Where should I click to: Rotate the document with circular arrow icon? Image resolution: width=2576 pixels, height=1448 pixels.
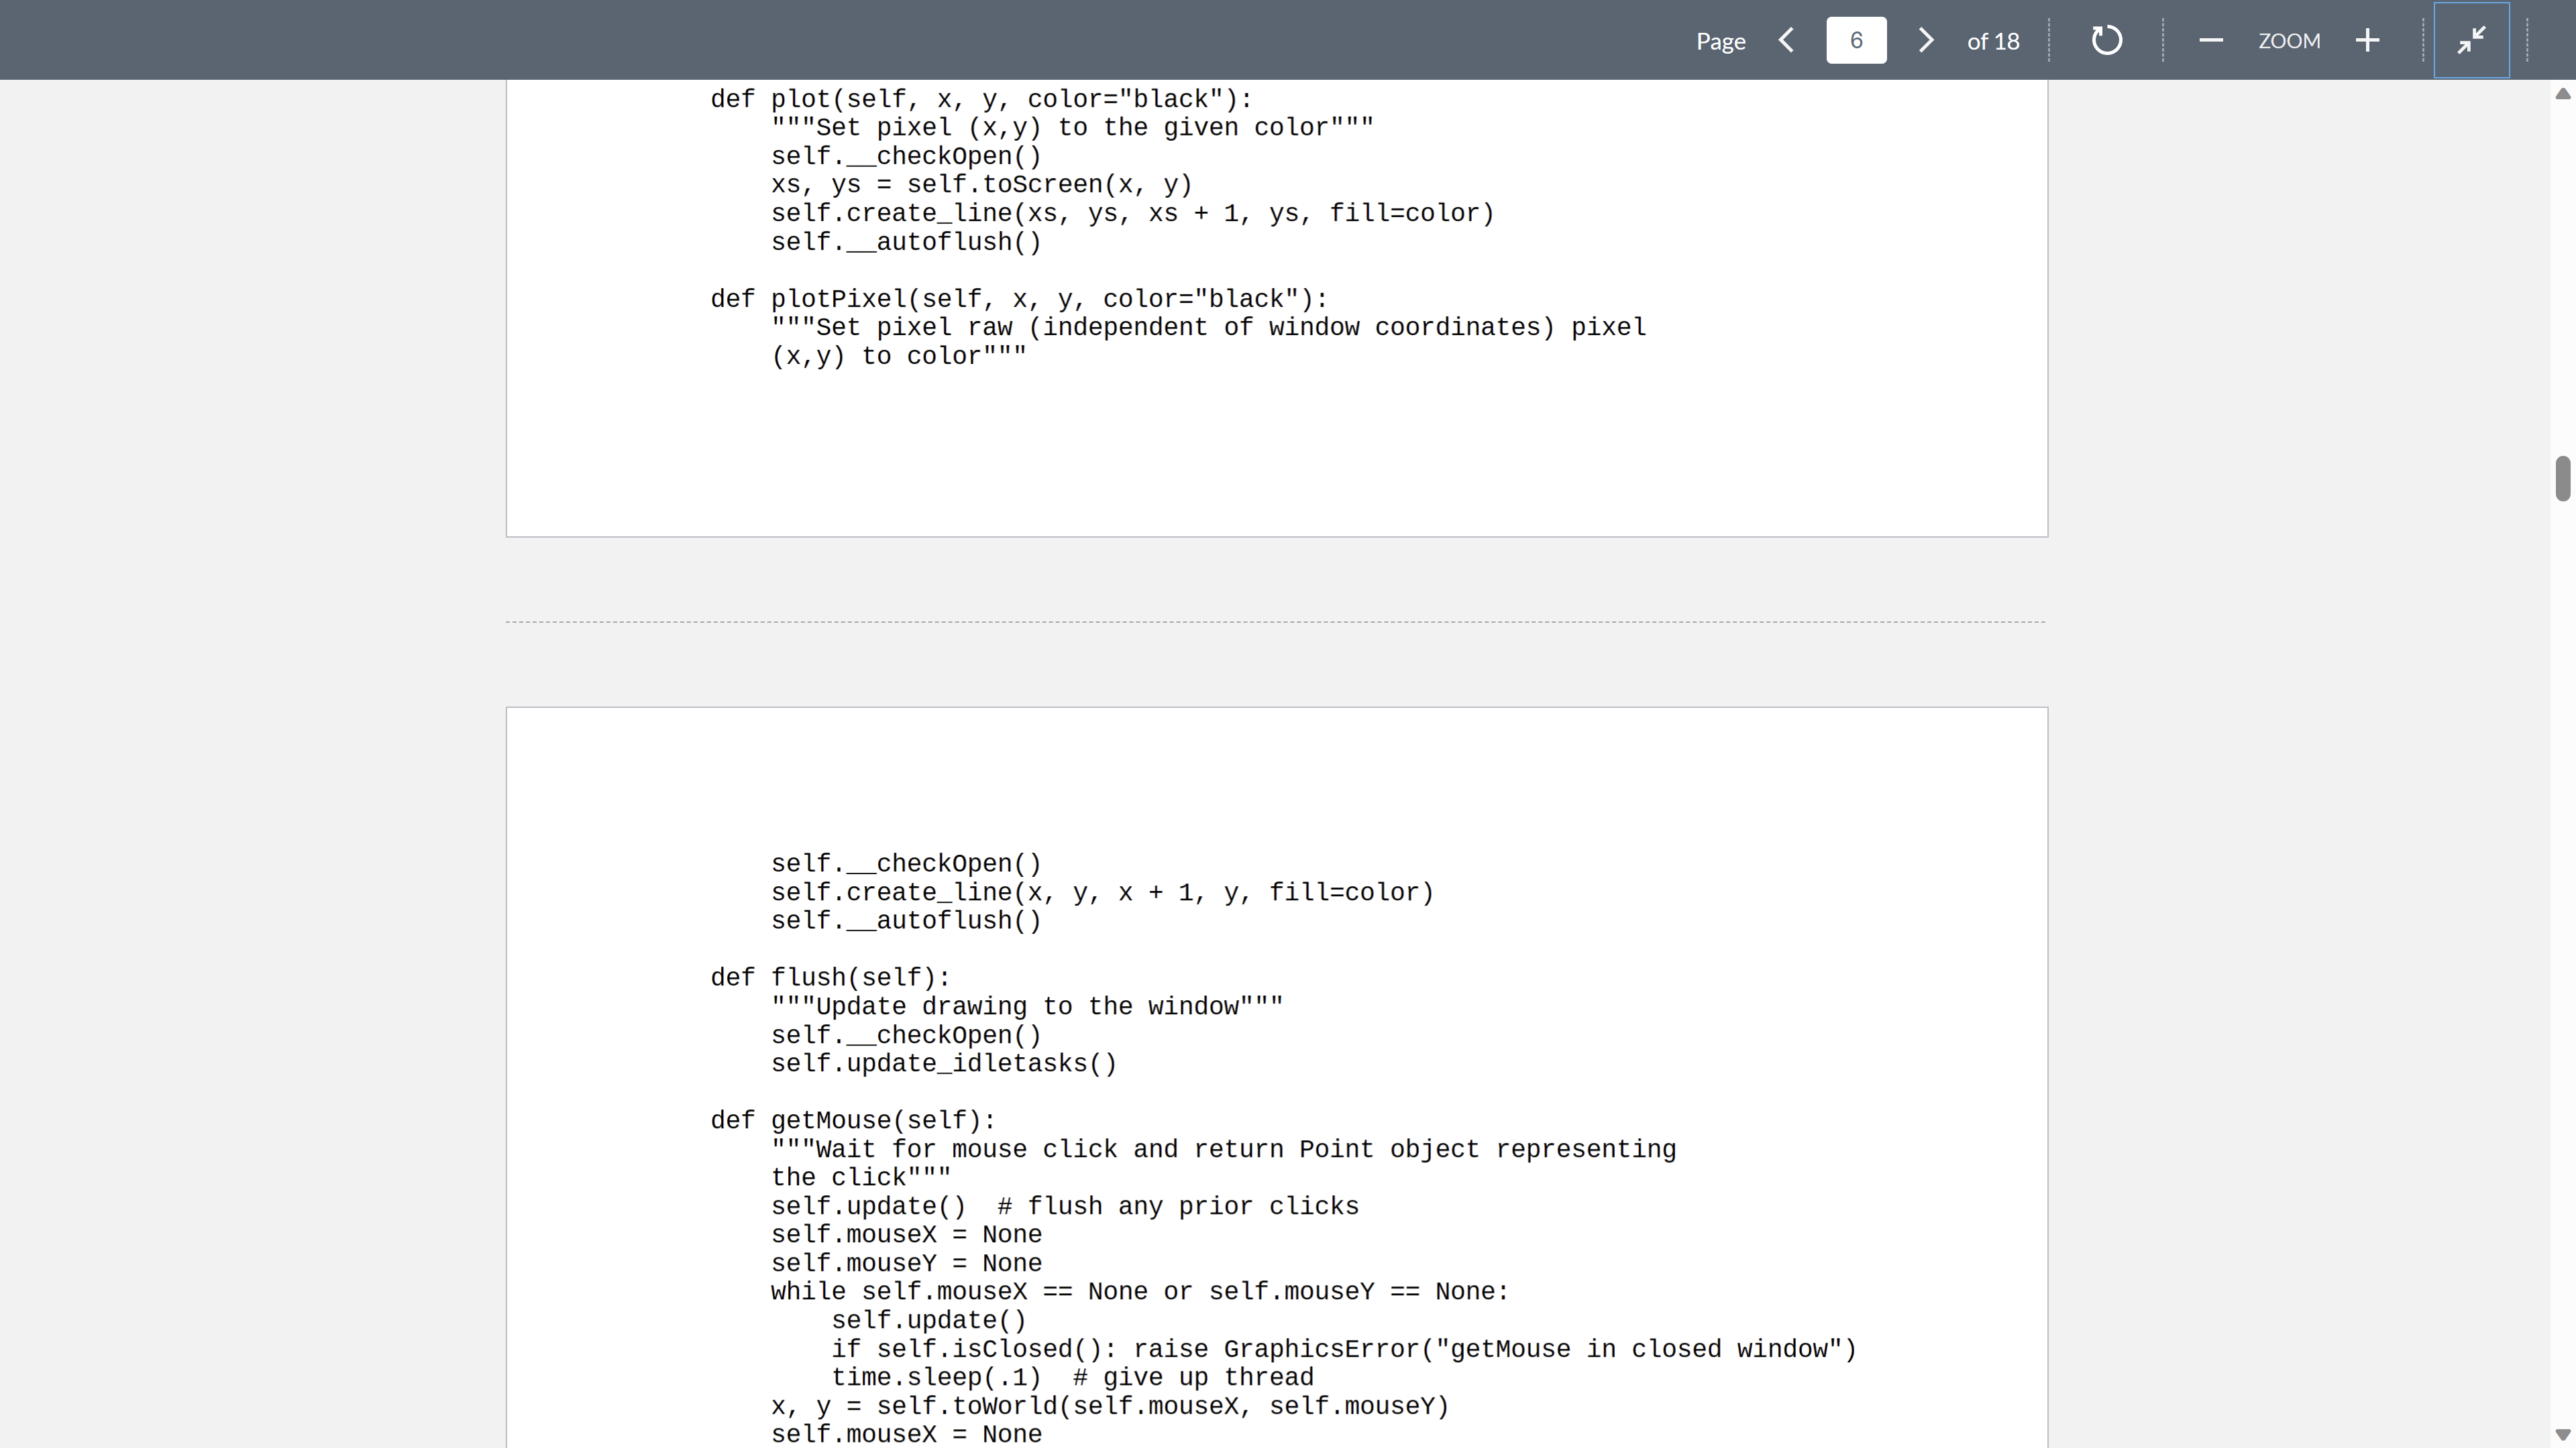pos(2106,40)
